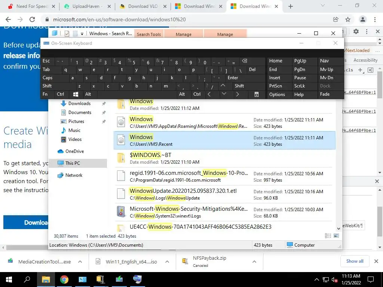
Task: Tap the down arrow key on keyboard
Action: [x=224, y=94]
